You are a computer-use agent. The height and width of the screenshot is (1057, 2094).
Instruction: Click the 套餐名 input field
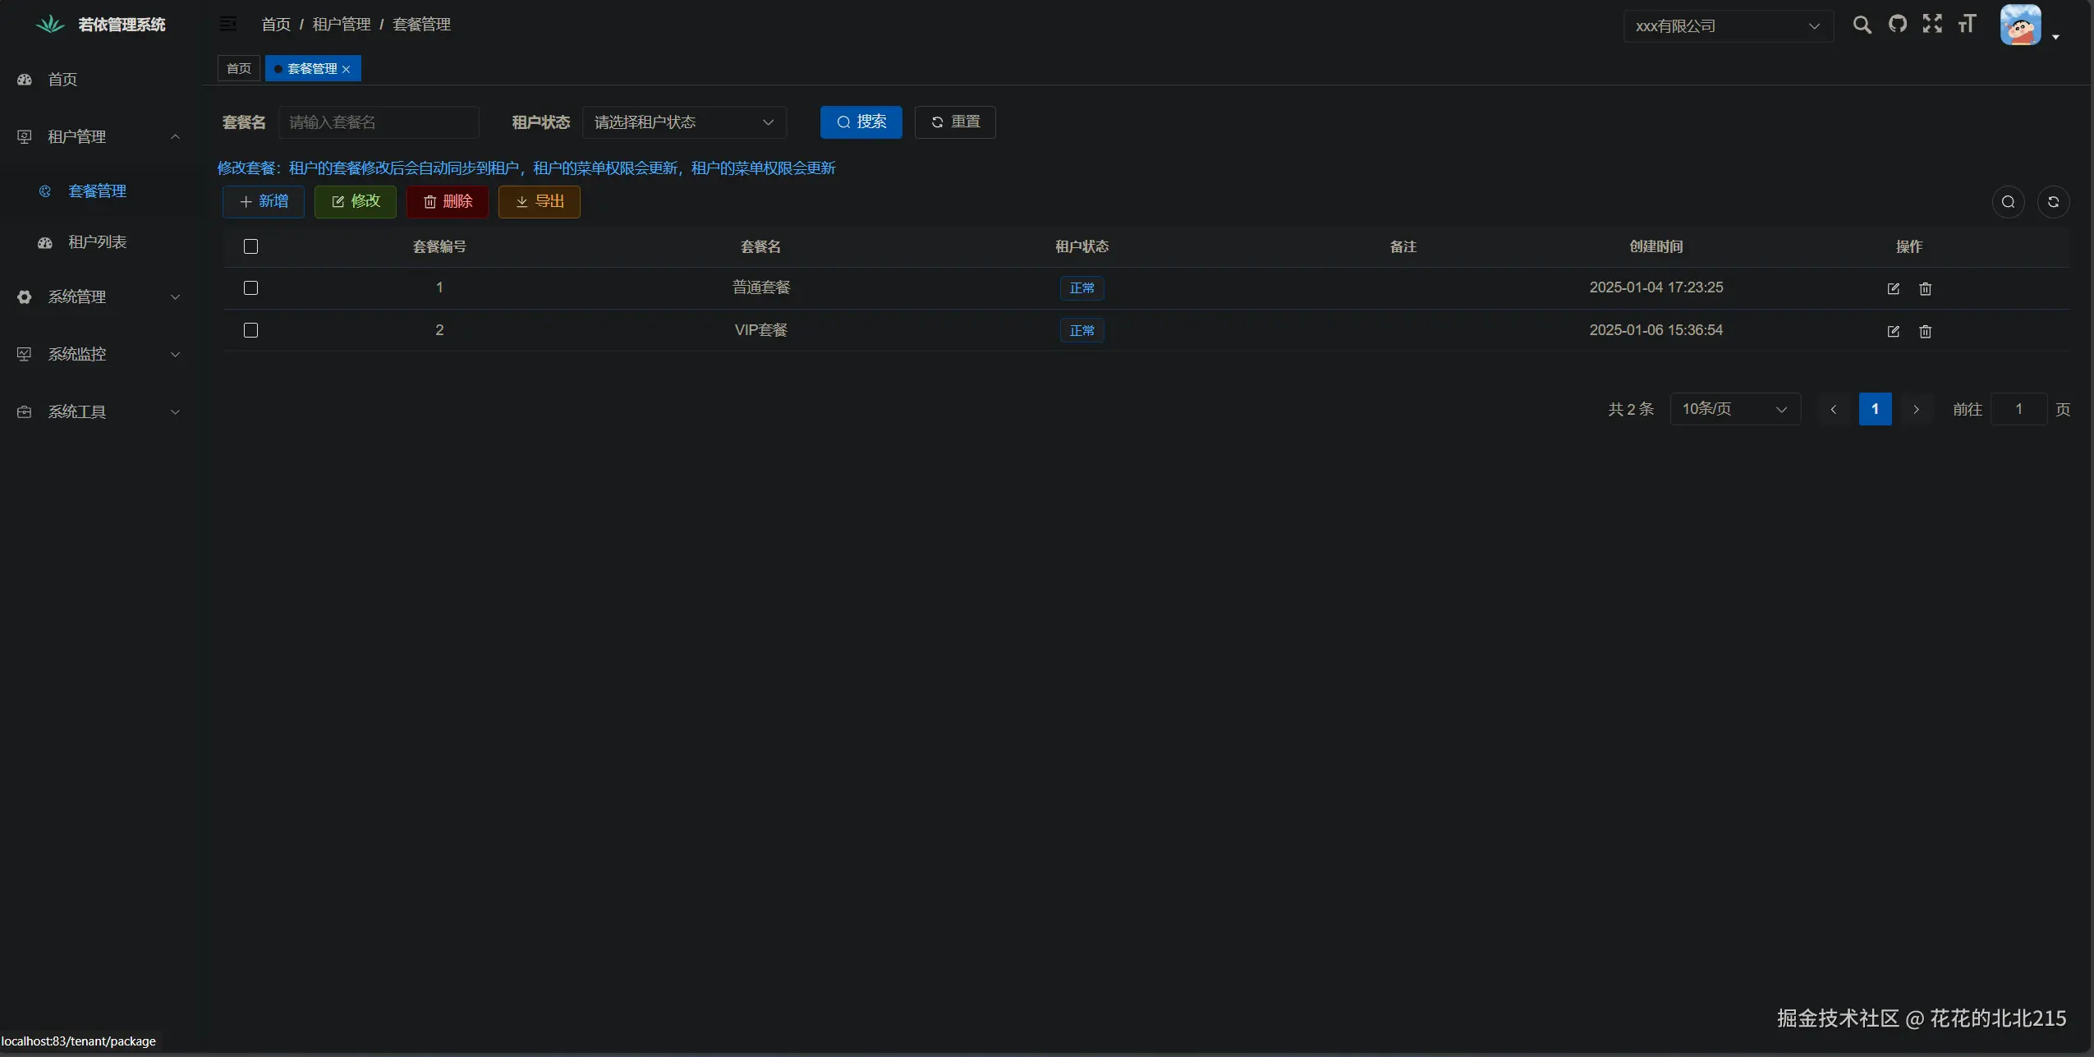pyautogui.click(x=378, y=122)
